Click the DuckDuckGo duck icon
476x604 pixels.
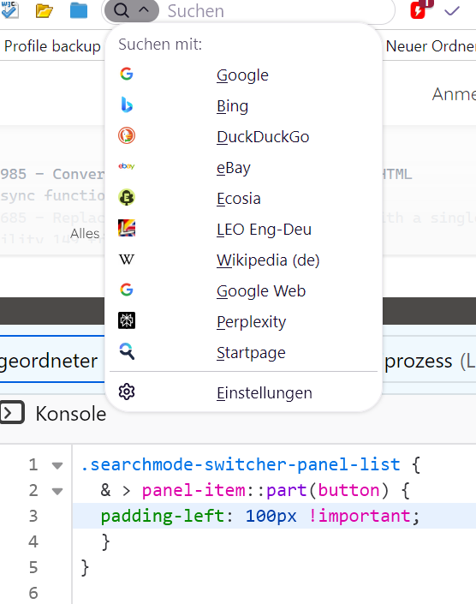[127, 135]
